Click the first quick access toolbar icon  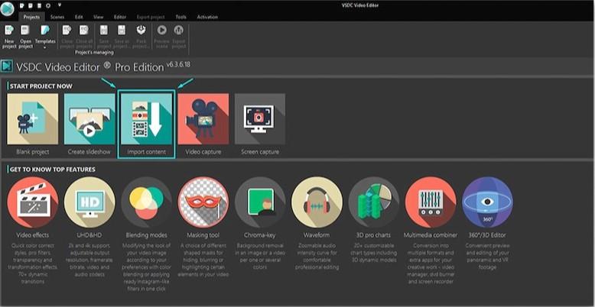(x=22, y=5)
